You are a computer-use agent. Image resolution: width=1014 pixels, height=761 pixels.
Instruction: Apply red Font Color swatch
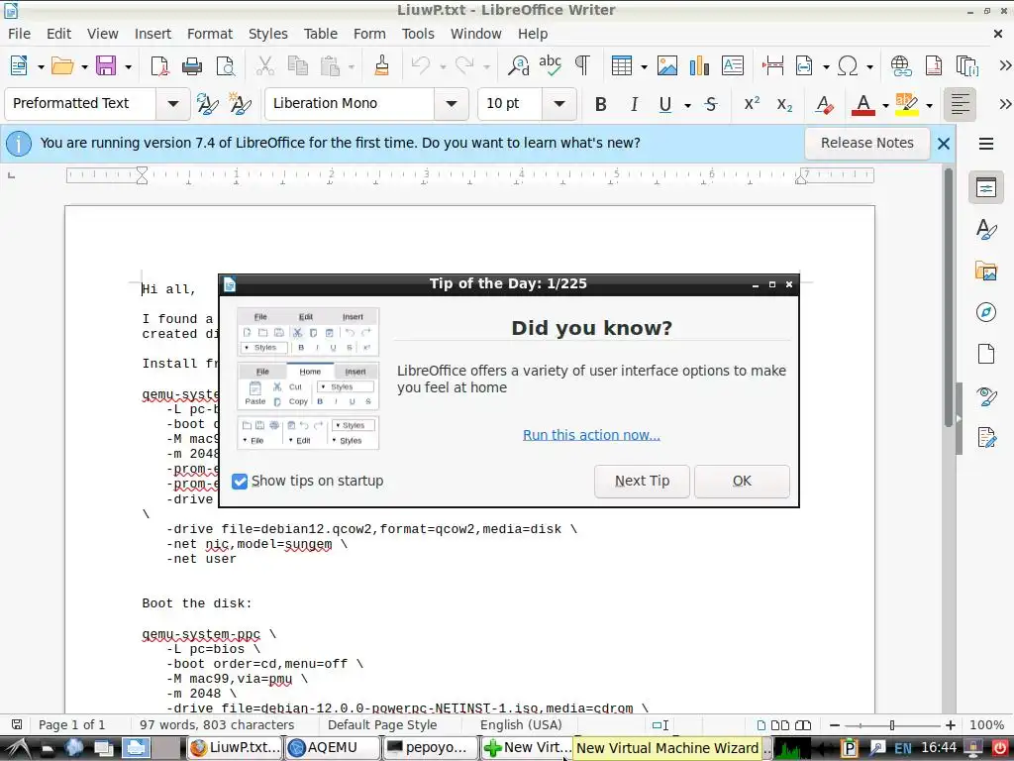[863, 104]
